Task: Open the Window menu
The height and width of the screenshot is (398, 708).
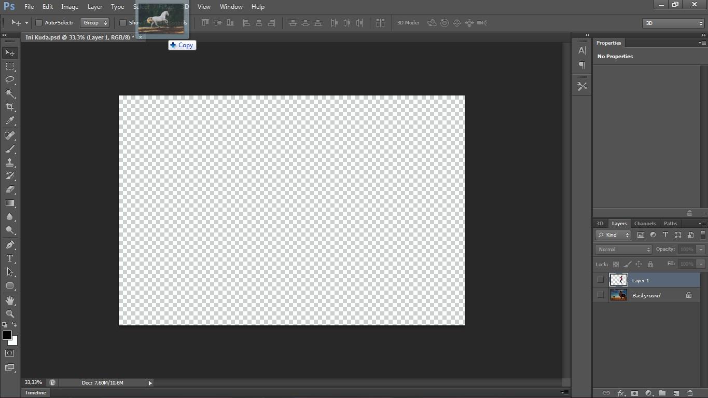Action: [231, 7]
